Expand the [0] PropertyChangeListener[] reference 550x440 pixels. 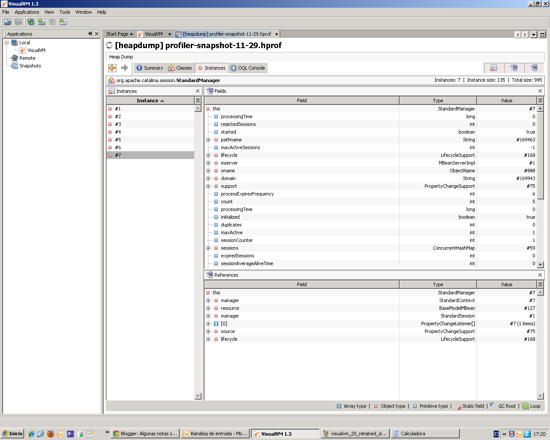(208, 324)
